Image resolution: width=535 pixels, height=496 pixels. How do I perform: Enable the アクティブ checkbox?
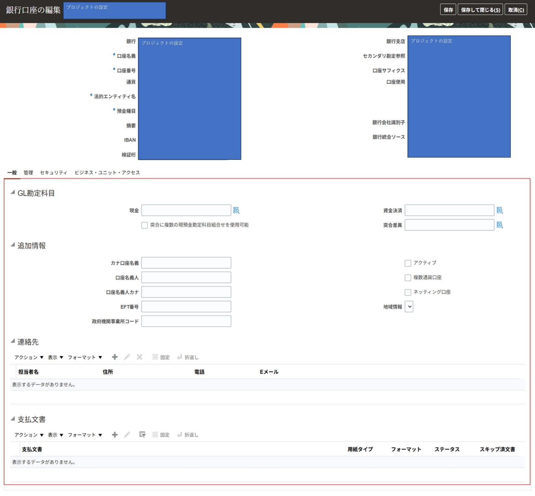click(408, 263)
